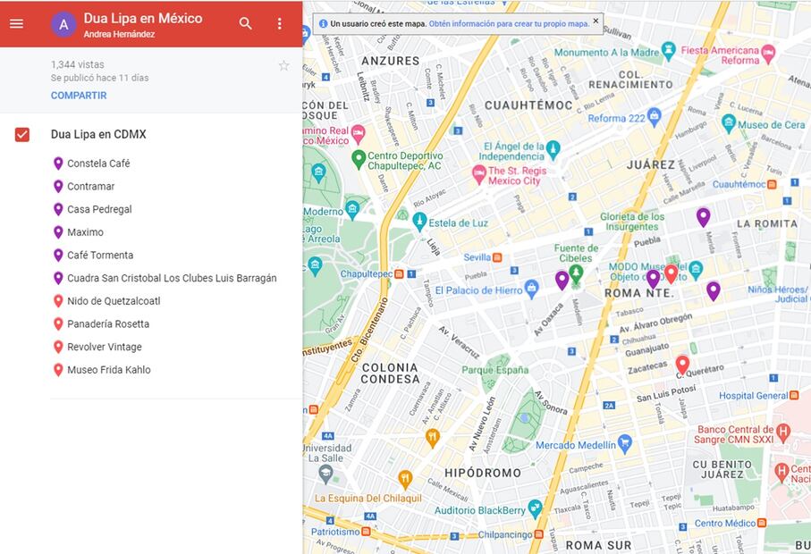The image size is (811, 554).
Task: Click the red pin on C. Querétaro
Action: (x=683, y=365)
